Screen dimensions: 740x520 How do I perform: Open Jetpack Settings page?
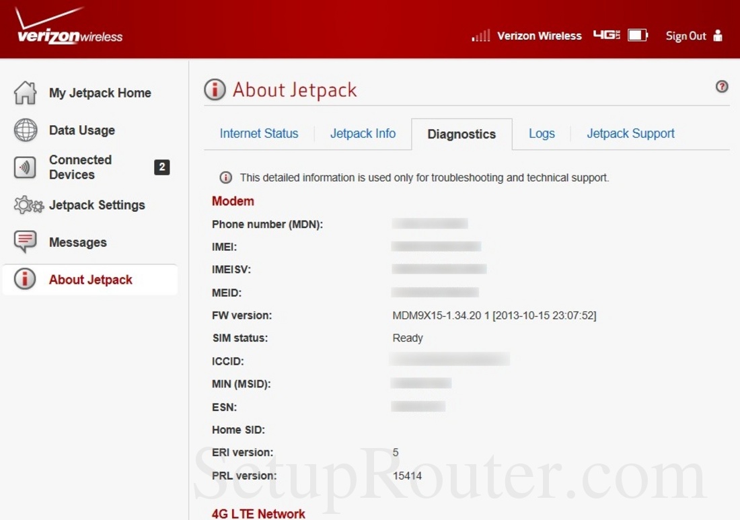[98, 205]
